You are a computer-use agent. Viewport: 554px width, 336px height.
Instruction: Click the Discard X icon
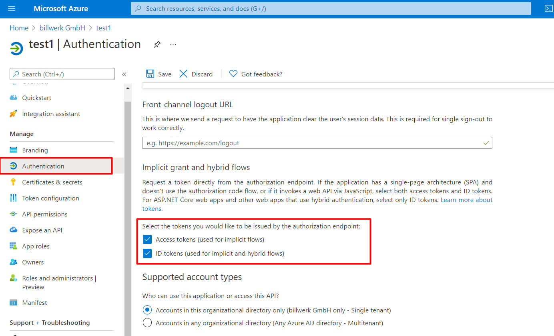point(183,74)
